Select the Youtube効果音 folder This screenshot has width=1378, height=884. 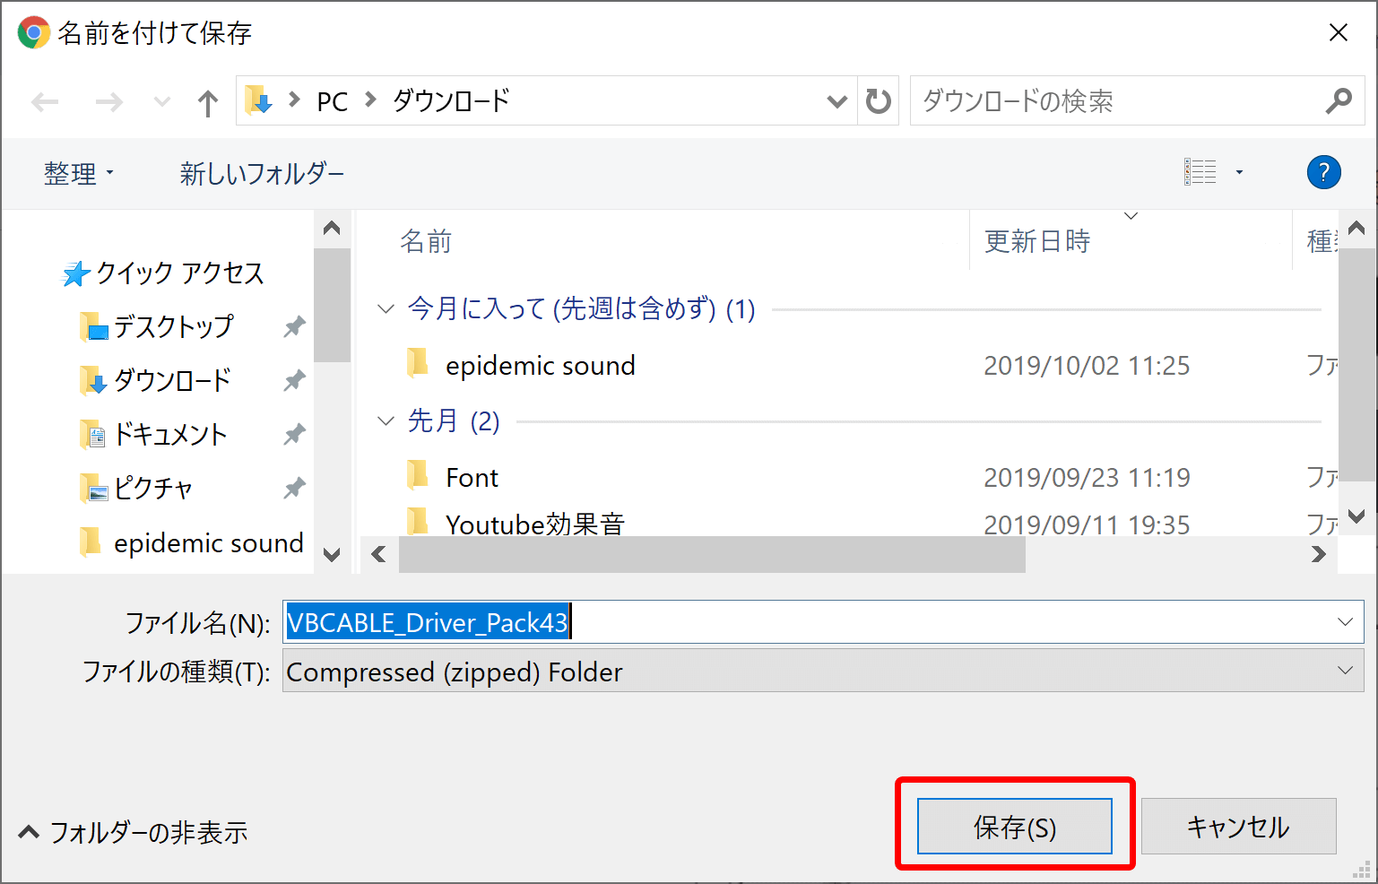[x=536, y=524]
